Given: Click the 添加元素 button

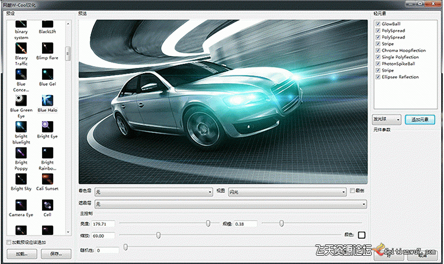Looking at the screenshot, I should pyautogui.click(x=420, y=119).
